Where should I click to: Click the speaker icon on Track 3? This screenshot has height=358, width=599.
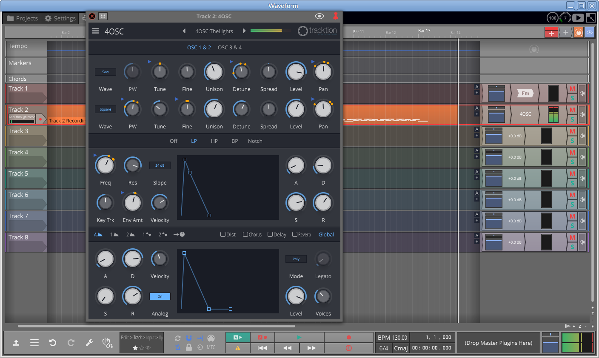click(582, 136)
